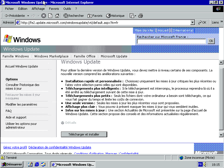
Task: Open the Famille Windows tab
Action: point(16,56)
